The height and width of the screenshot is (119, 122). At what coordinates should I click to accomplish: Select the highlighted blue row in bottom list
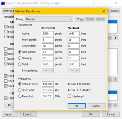tap(112, 92)
